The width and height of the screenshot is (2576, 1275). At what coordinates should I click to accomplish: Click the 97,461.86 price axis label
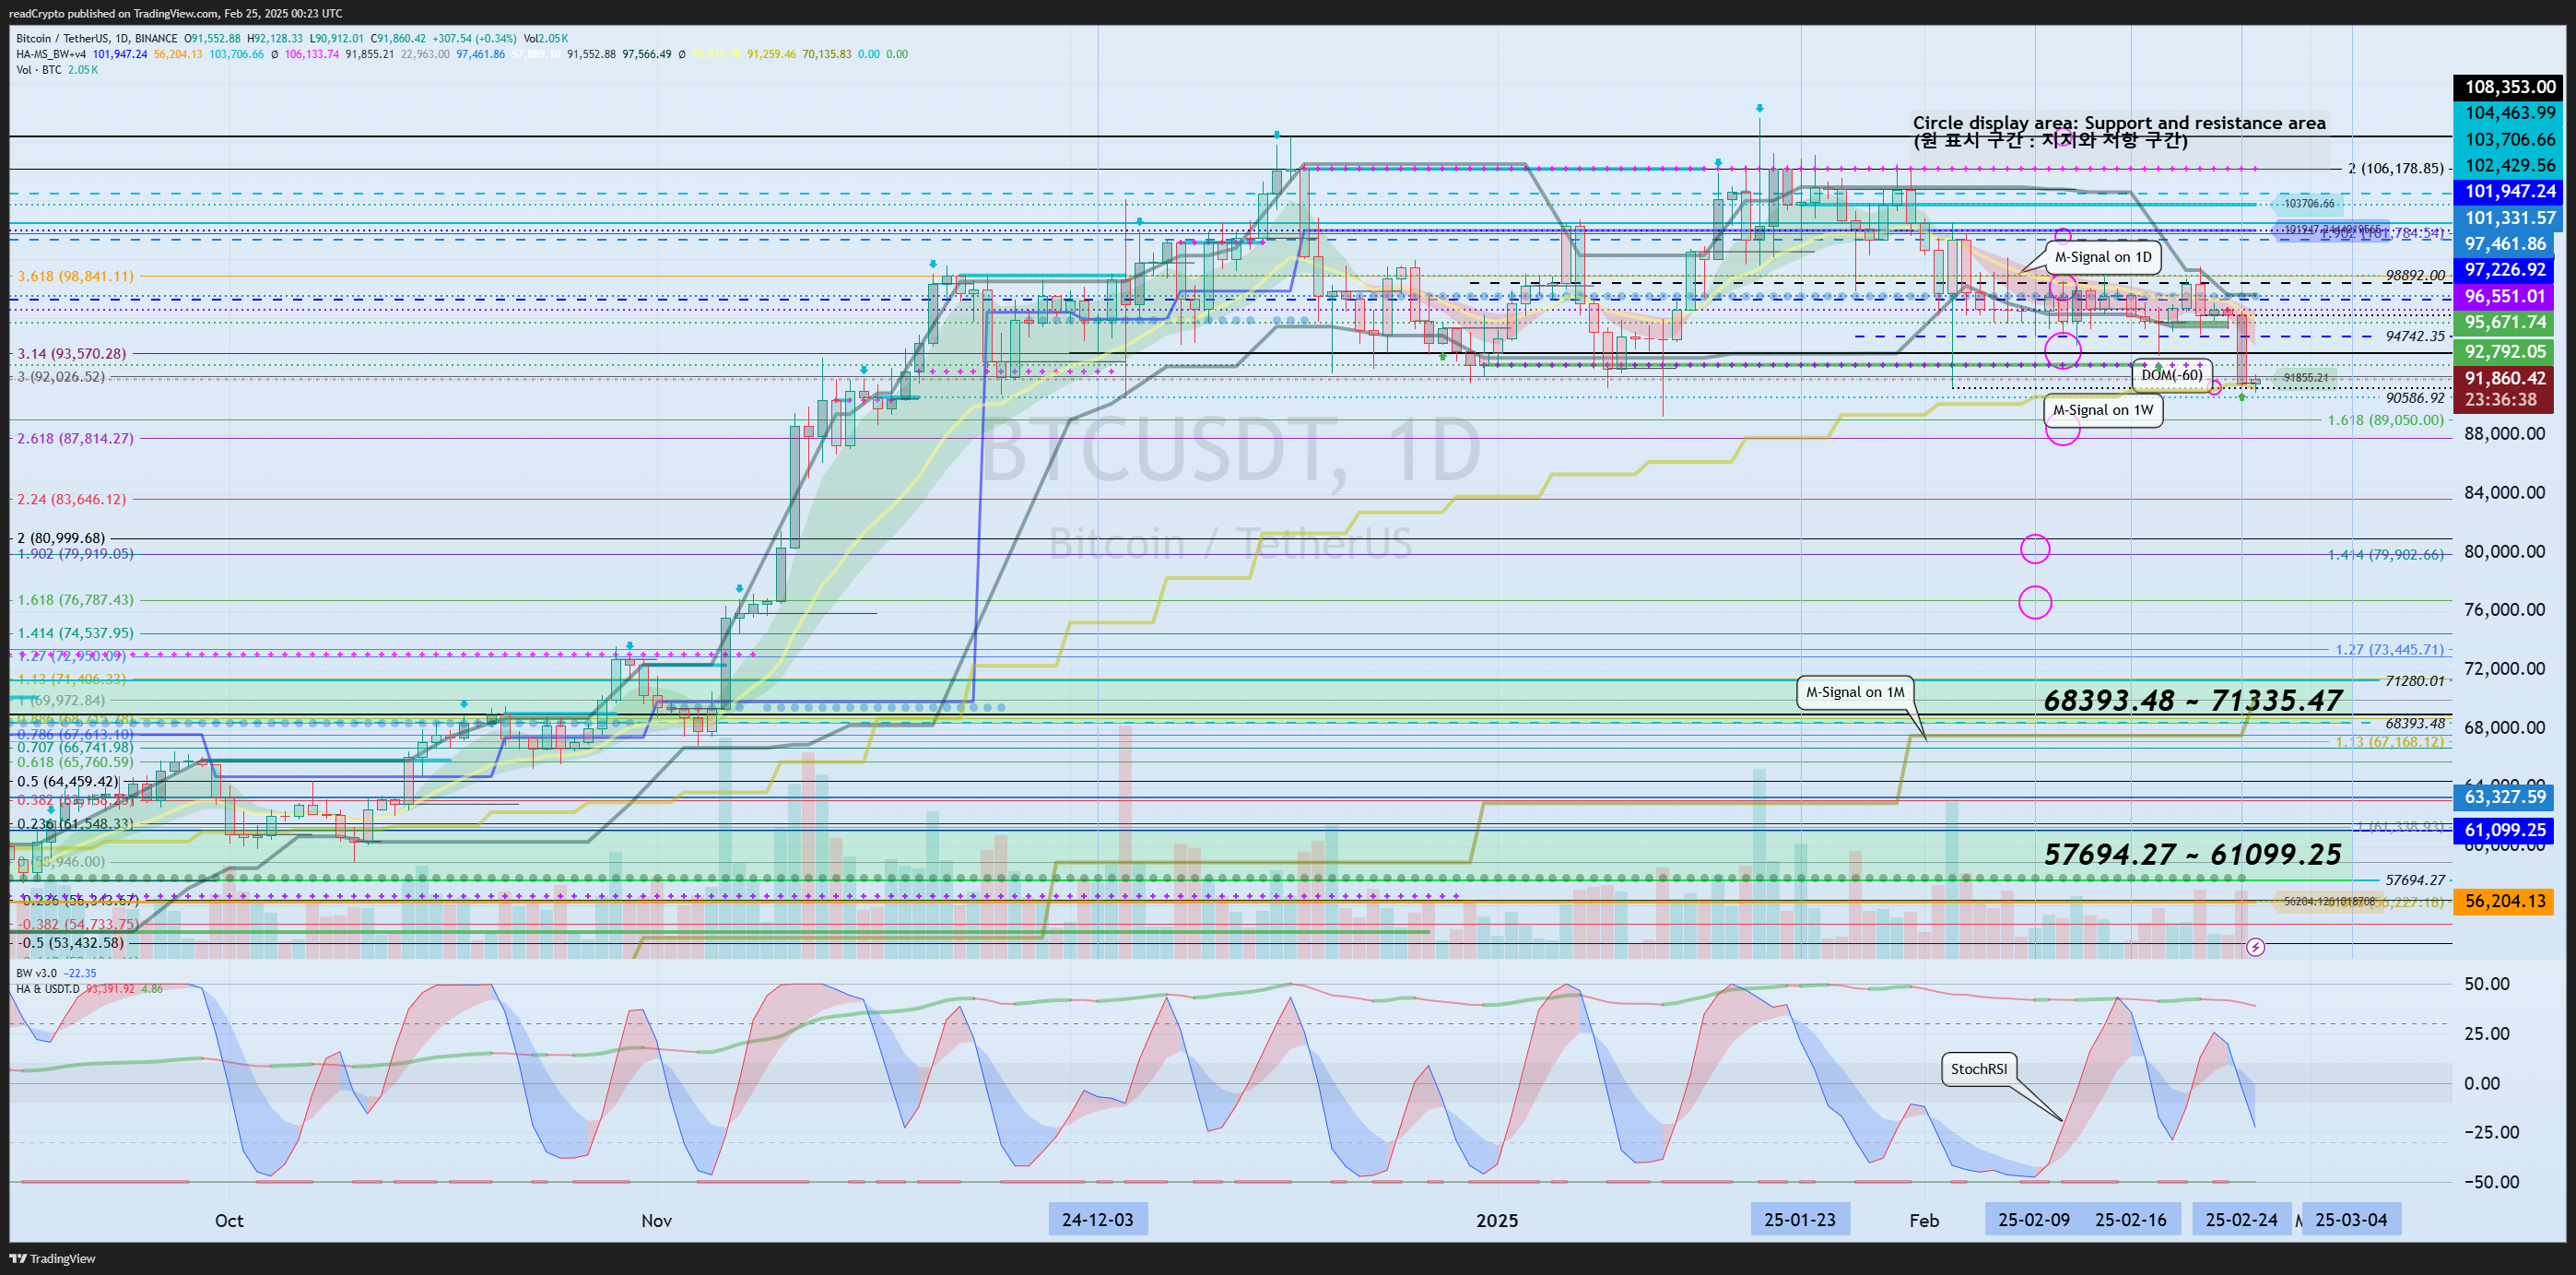click(2504, 244)
